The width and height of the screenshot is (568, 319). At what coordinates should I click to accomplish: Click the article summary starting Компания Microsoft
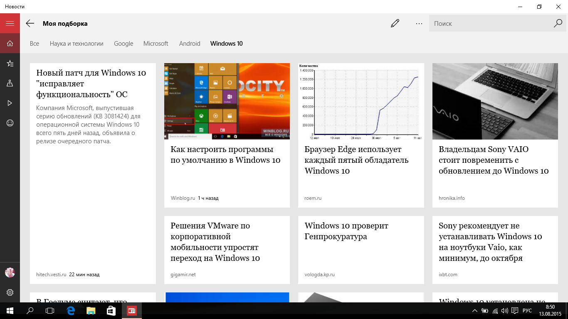(89, 125)
